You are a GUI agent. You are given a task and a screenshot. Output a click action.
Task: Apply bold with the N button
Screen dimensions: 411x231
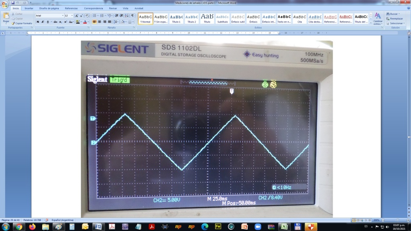click(x=38, y=22)
